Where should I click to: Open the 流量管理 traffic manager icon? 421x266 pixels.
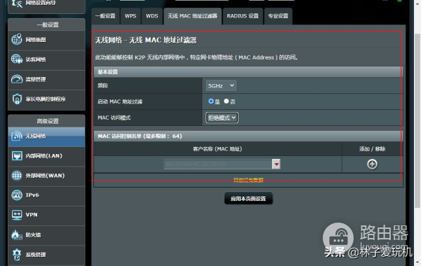pos(17,79)
